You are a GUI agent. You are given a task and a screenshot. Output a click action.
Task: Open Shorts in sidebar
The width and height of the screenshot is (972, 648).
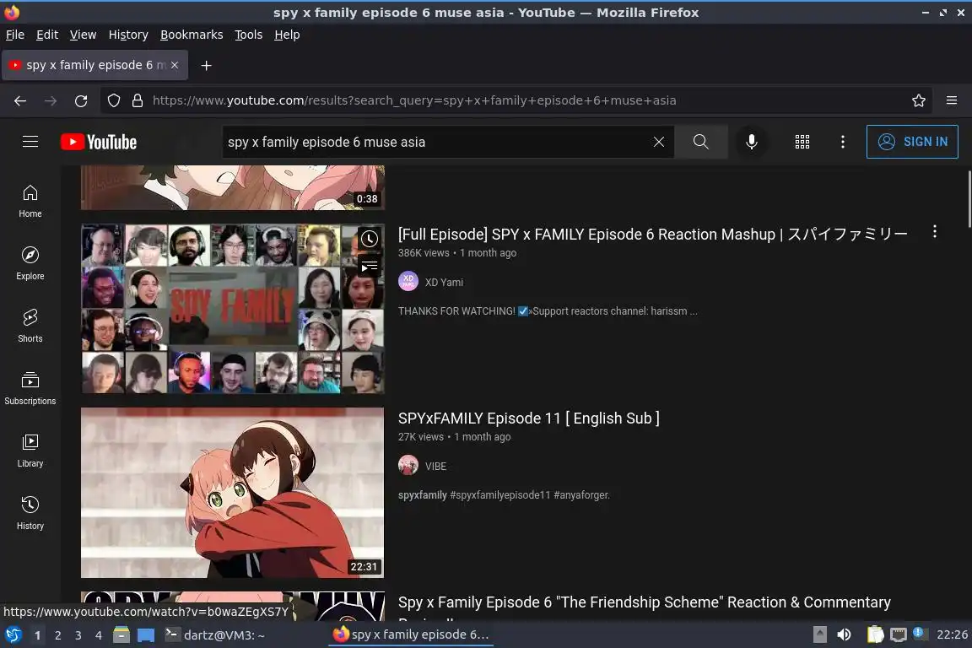(30, 327)
